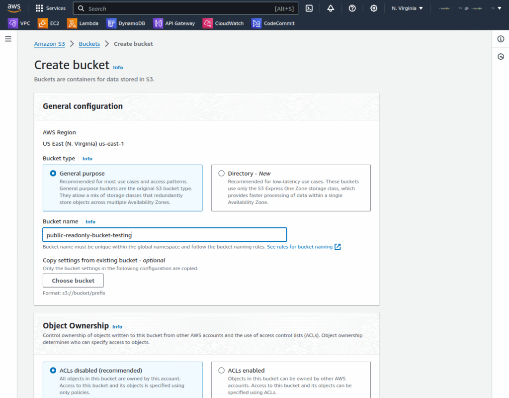Open the account menu dropdown arrow
509x398 pixels.
pyautogui.click(x=500, y=8)
